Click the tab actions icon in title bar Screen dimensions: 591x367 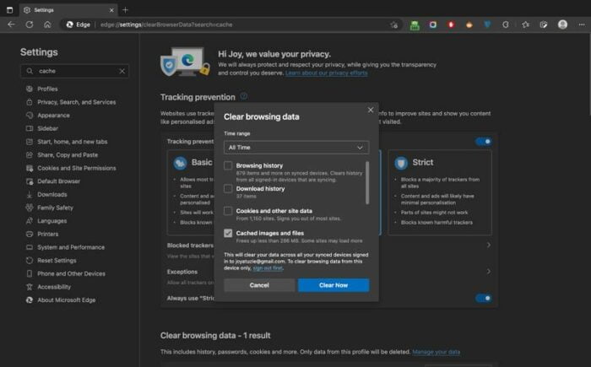tap(10, 10)
